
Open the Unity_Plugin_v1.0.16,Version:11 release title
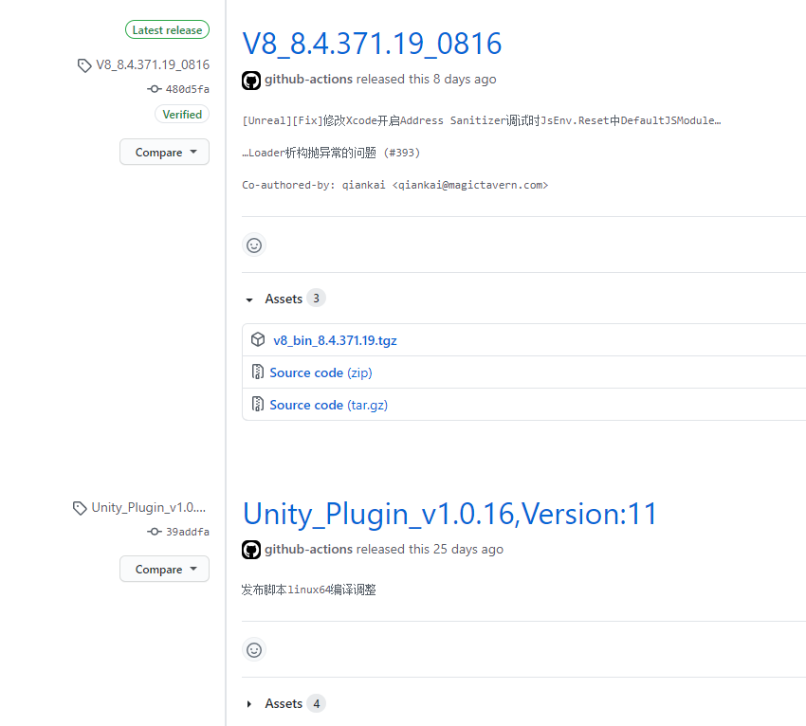point(449,514)
